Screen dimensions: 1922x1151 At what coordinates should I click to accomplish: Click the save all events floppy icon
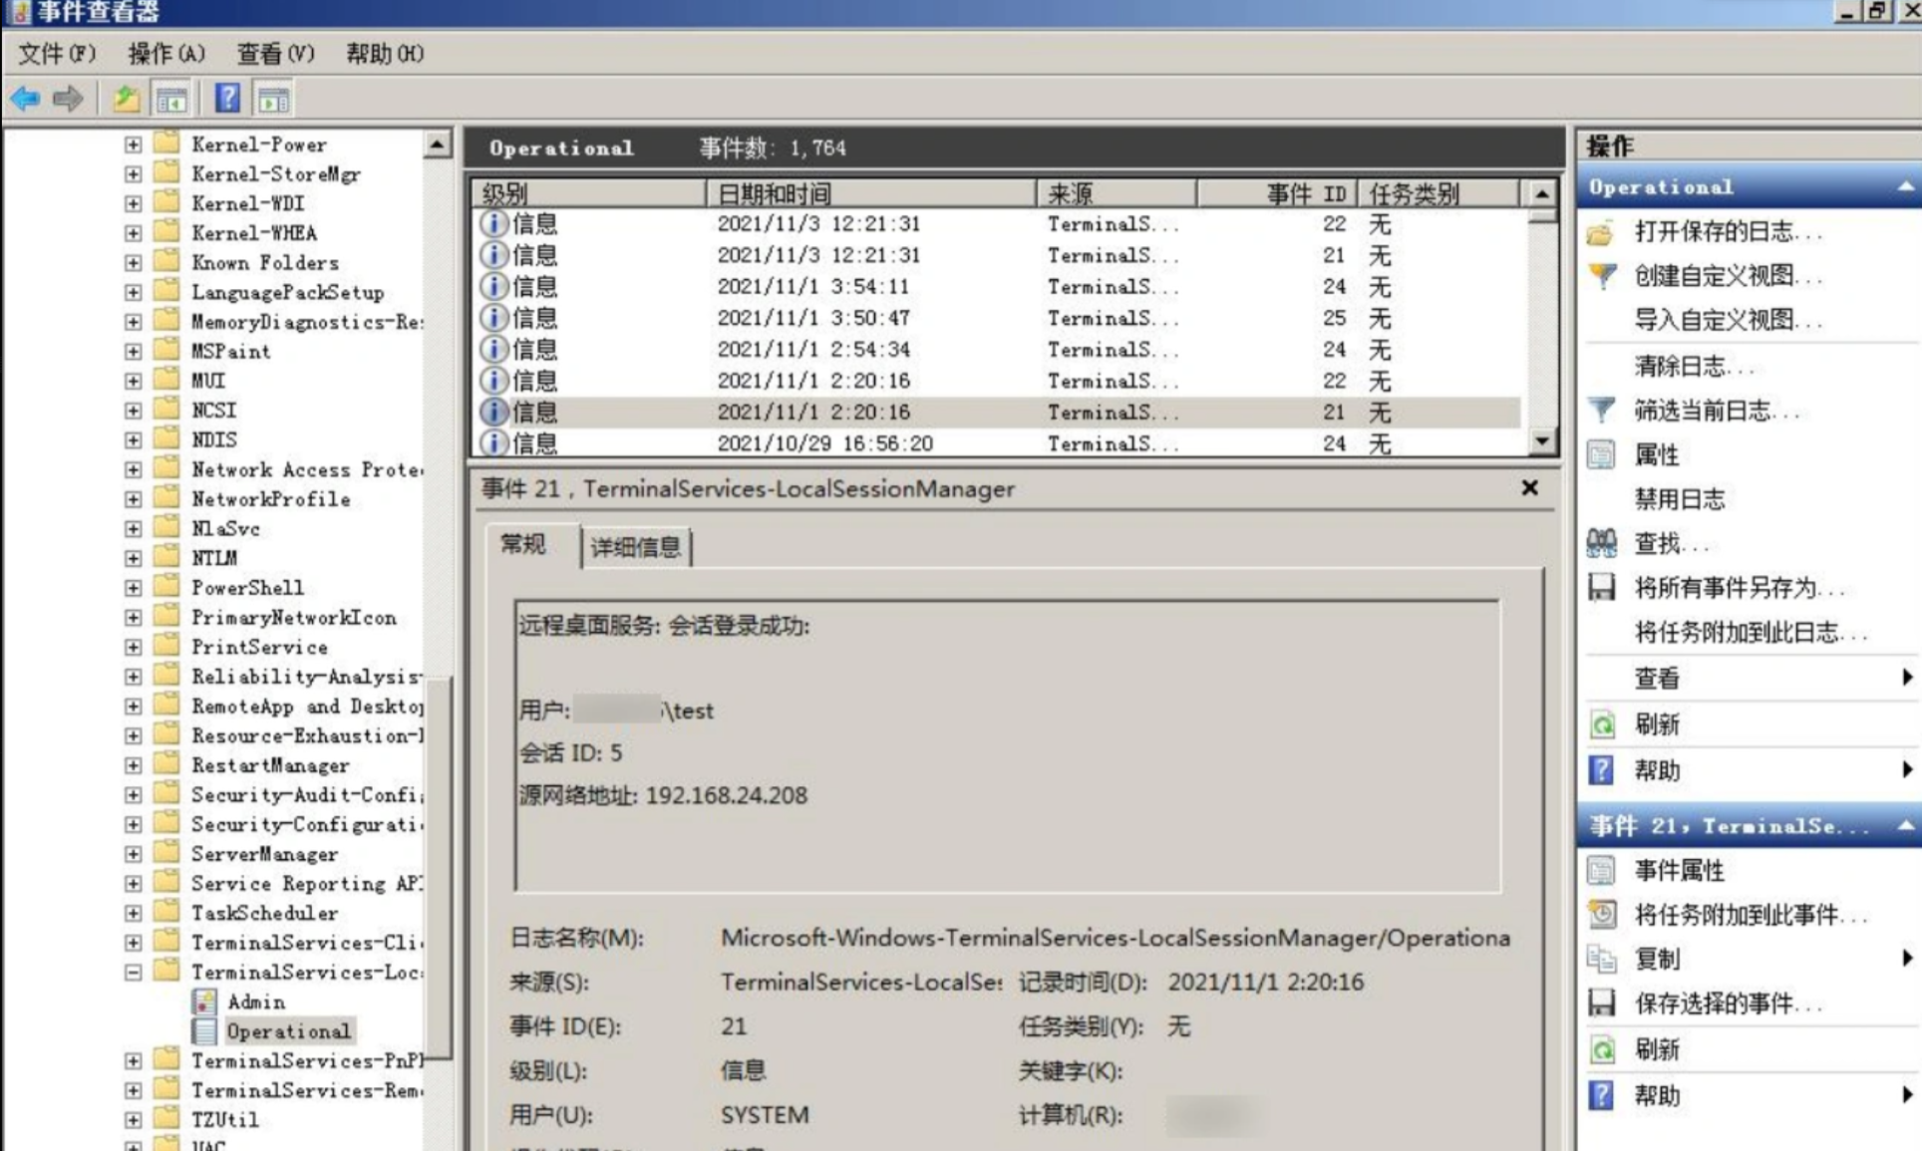pyautogui.click(x=1601, y=587)
